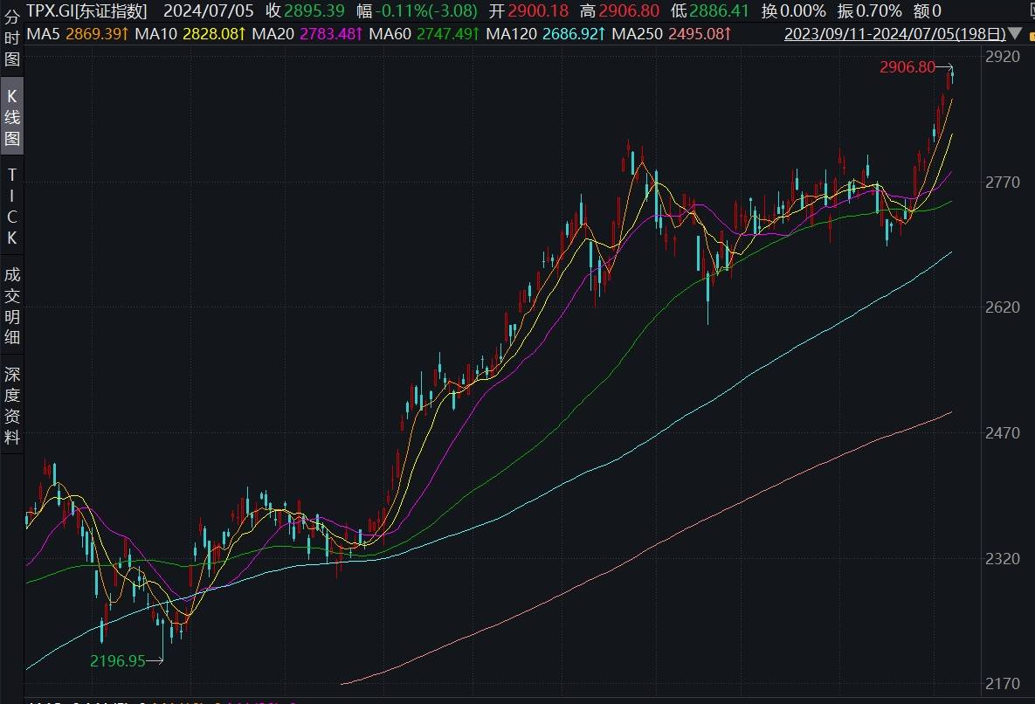Select the magenta MA20 indicator label

point(307,34)
